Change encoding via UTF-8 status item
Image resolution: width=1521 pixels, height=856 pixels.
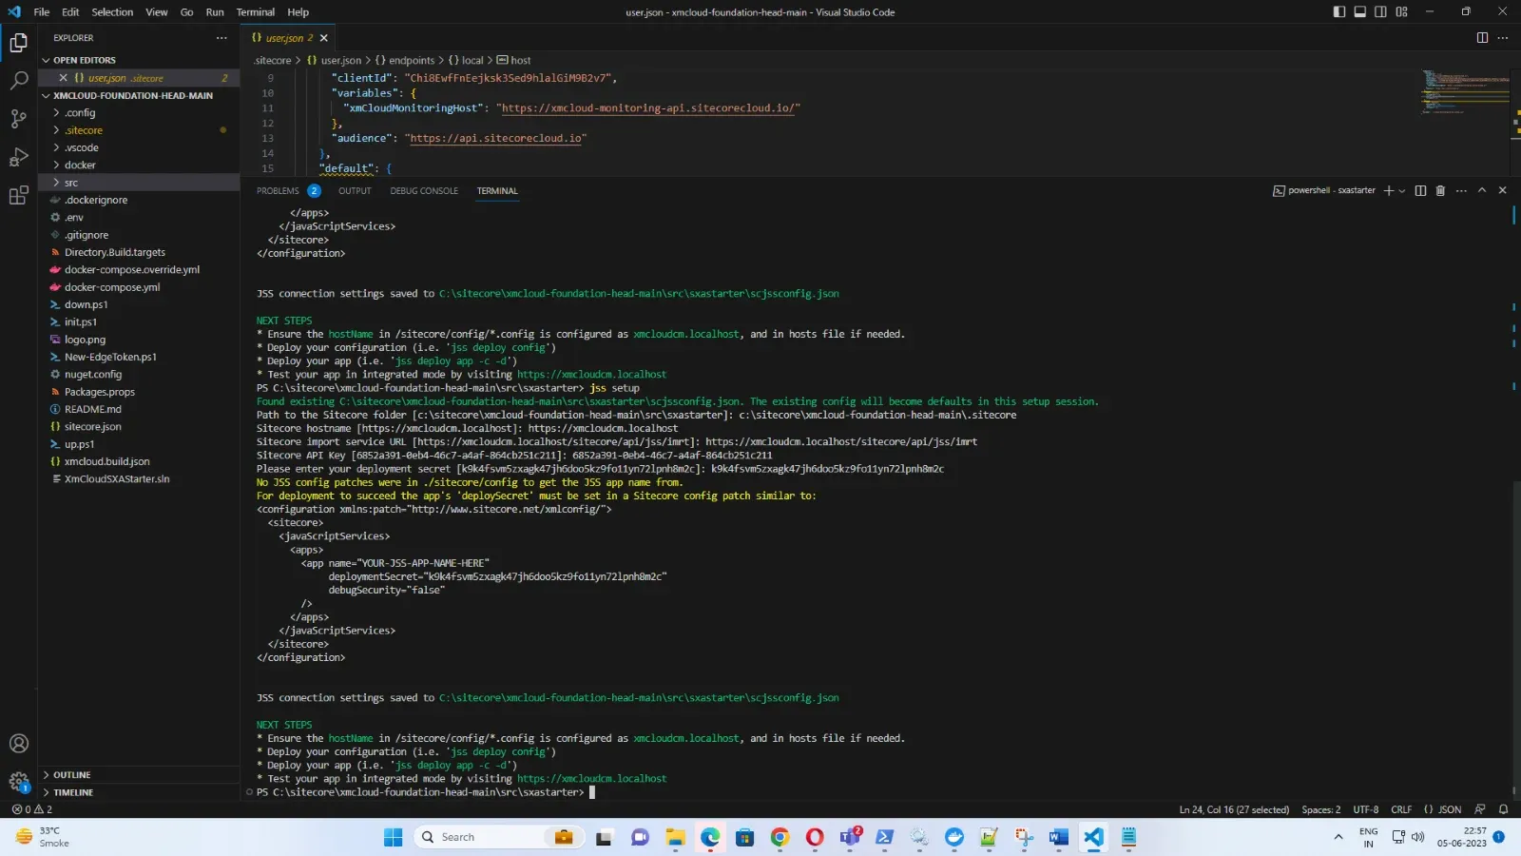[1365, 809]
